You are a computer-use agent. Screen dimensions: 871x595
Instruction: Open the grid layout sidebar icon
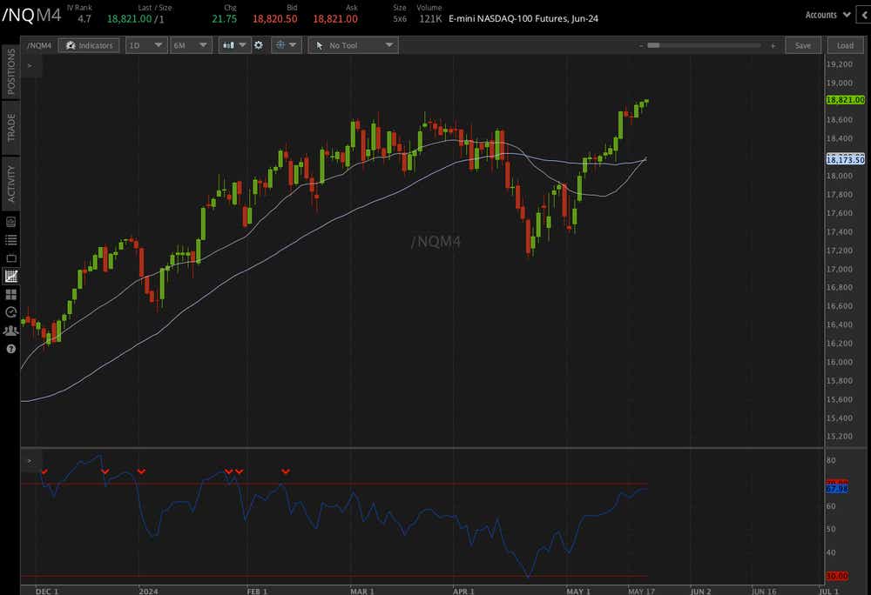click(x=10, y=294)
